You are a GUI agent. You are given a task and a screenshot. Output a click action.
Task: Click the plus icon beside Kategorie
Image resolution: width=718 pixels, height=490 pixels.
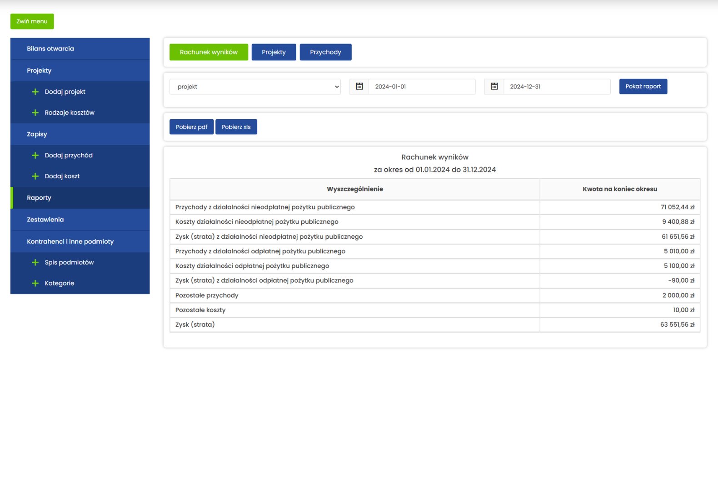click(35, 283)
